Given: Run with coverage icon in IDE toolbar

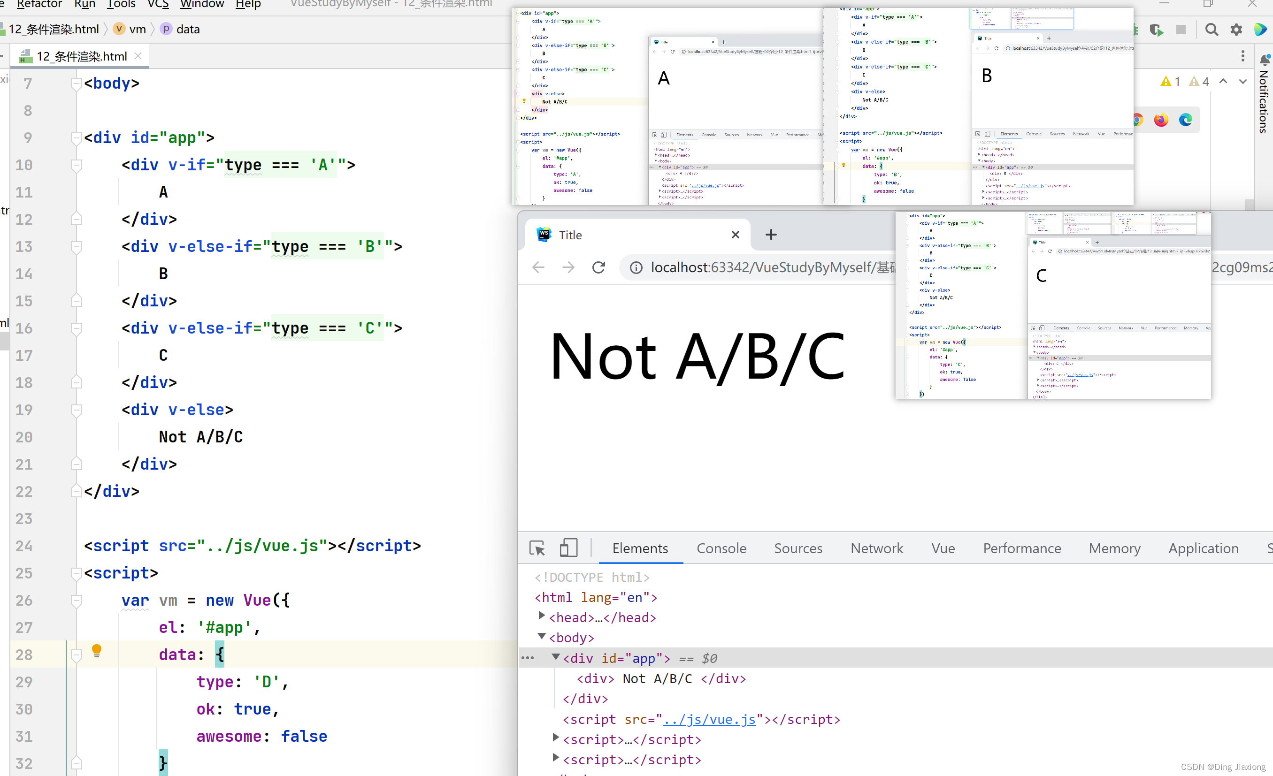Looking at the screenshot, I should (1157, 30).
